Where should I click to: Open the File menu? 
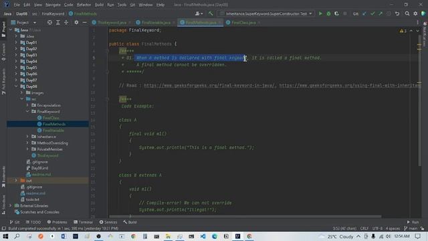point(17,5)
